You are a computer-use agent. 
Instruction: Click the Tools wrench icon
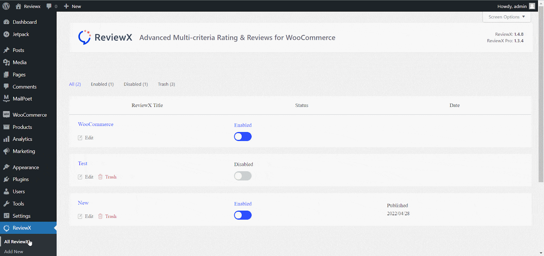[x=6, y=204]
